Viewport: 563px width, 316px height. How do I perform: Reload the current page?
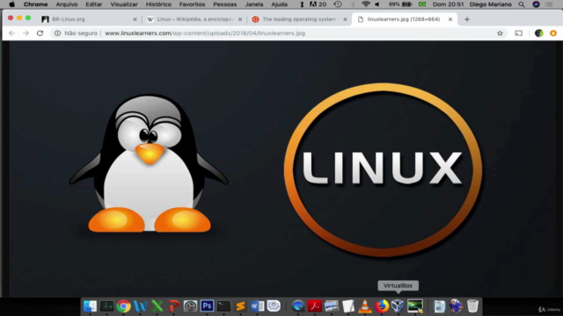[x=40, y=33]
